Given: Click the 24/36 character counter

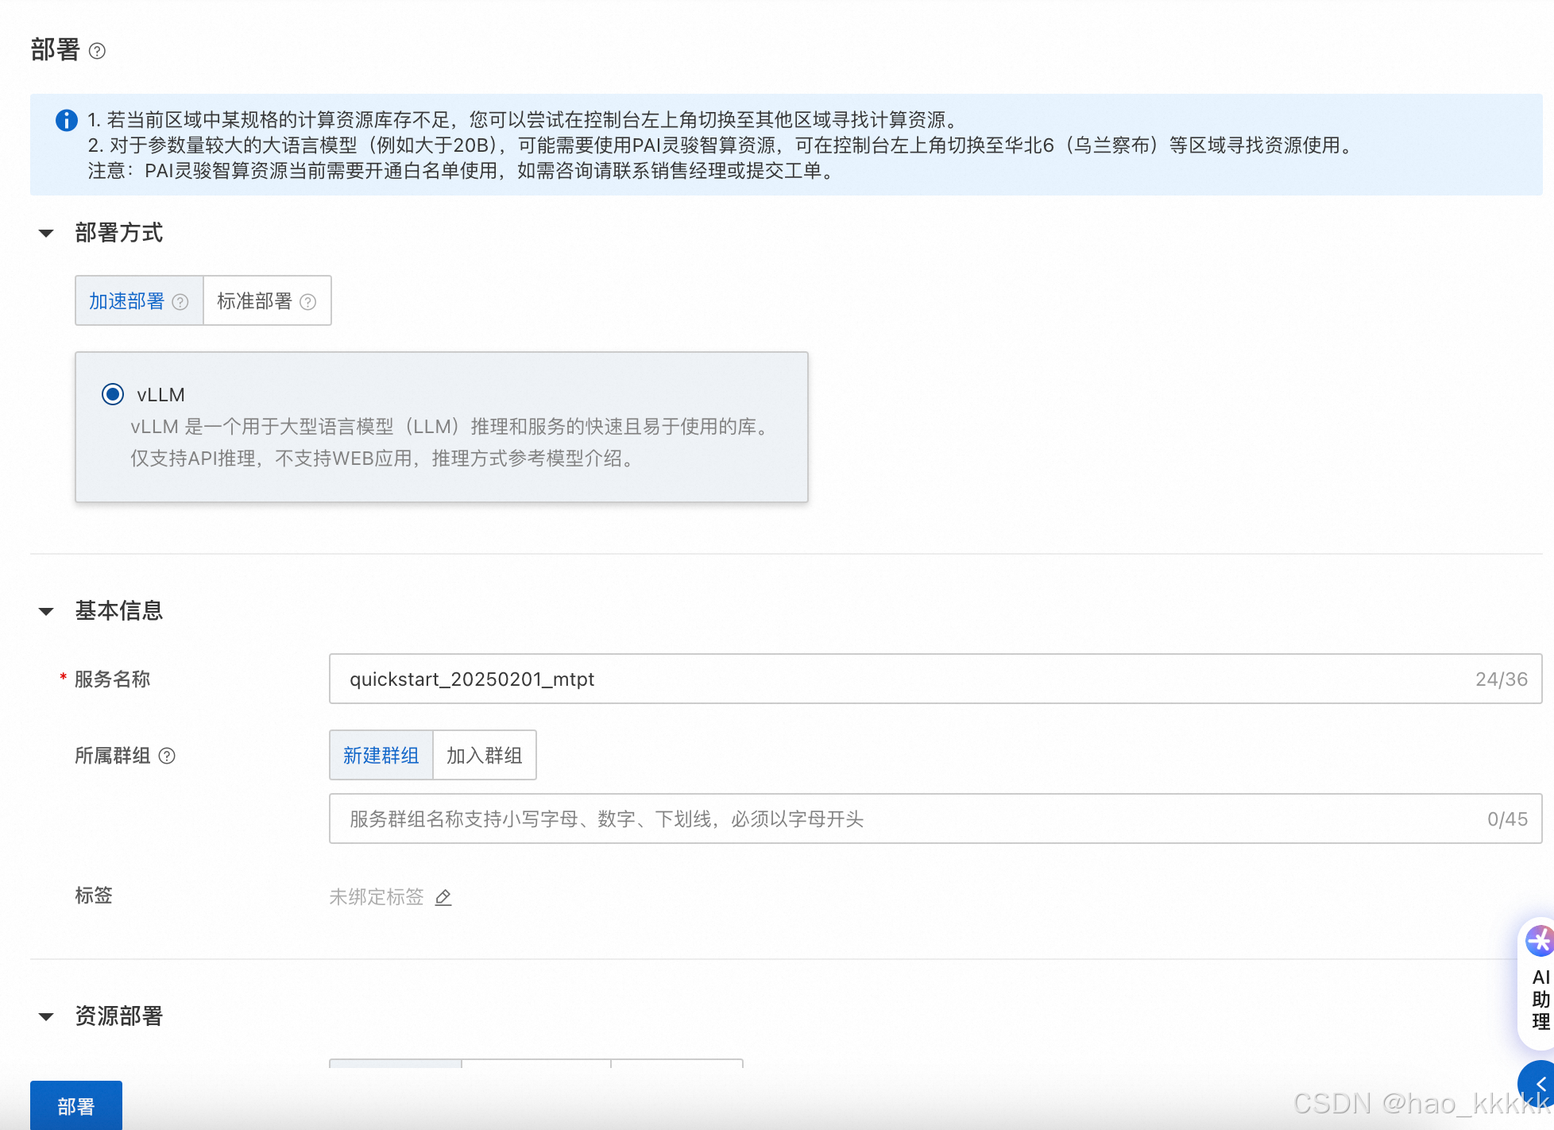Looking at the screenshot, I should point(1502,679).
